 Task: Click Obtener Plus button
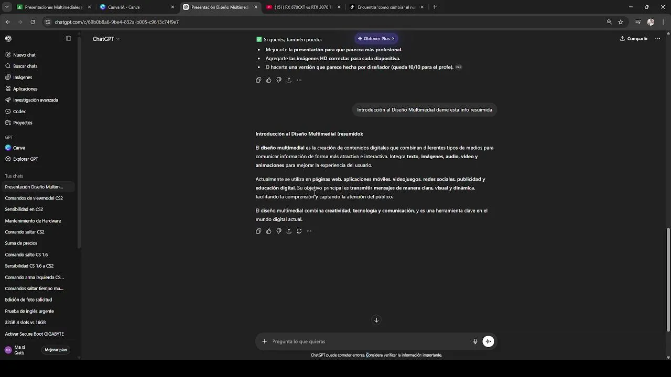pyautogui.click(x=374, y=39)
